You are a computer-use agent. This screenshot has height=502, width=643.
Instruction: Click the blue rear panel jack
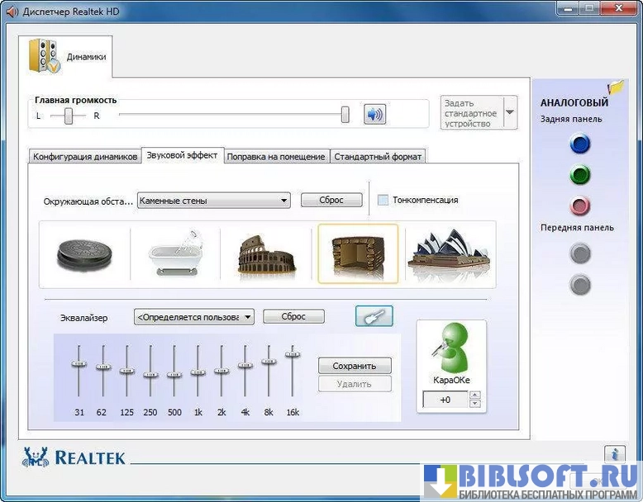pos(580,145)
